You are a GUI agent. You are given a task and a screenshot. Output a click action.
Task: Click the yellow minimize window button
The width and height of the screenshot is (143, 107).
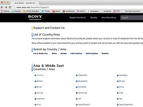coord(5,2)
